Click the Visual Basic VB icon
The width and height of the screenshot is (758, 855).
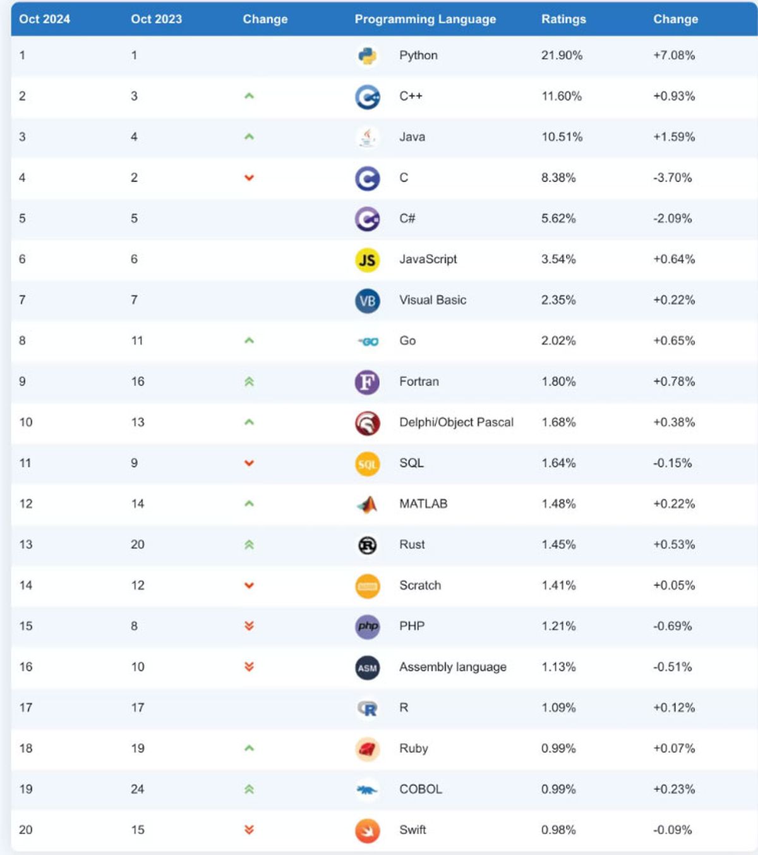pyautogui.click(x=367, y=301)
